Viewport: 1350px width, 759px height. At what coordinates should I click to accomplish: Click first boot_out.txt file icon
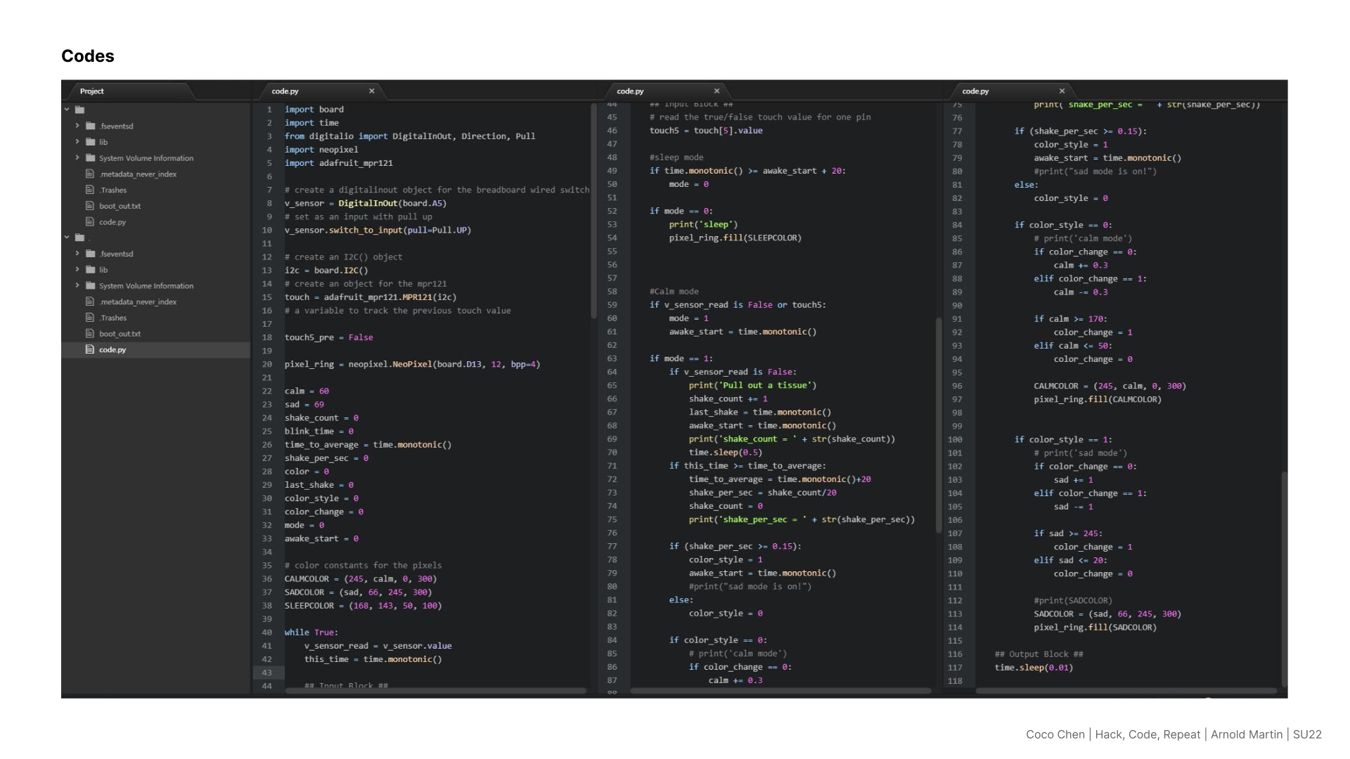click(x=90, y=206)
